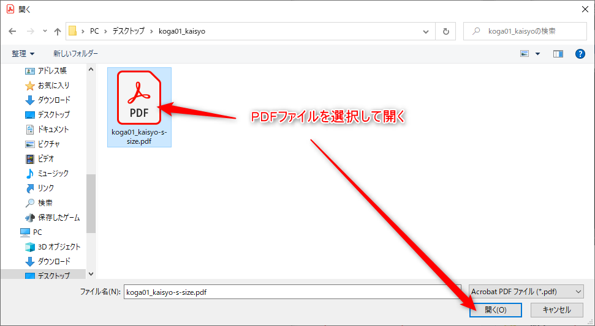Click the キャンセル button
Screen dimensions: 595x326
click(556, 309)
